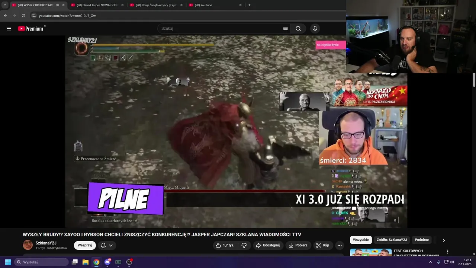Like the video with 1,7 tys. thumbs up
The width and height of the screenshot is (476, 268).
(x=225, y=245)
